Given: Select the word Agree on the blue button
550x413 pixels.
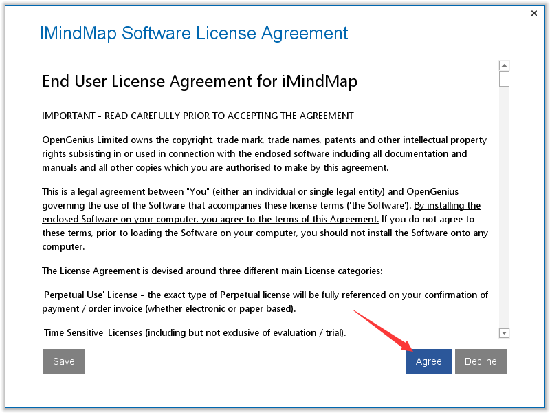Looking at the screenshot, I should point(428,361).
